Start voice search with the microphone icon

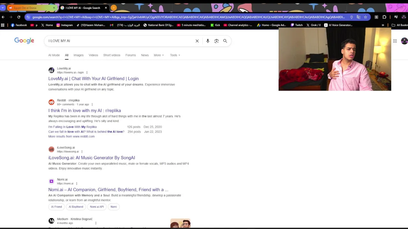click(208, 41)
